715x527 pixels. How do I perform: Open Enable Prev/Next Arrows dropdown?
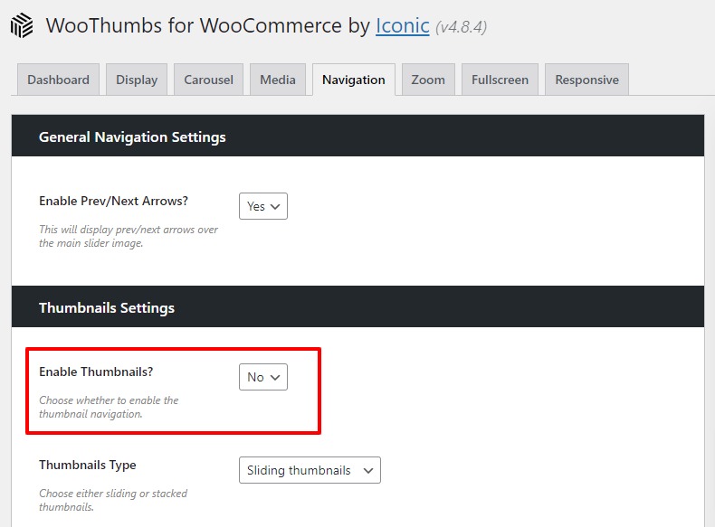pyautogui.click(x=263, y=206)
